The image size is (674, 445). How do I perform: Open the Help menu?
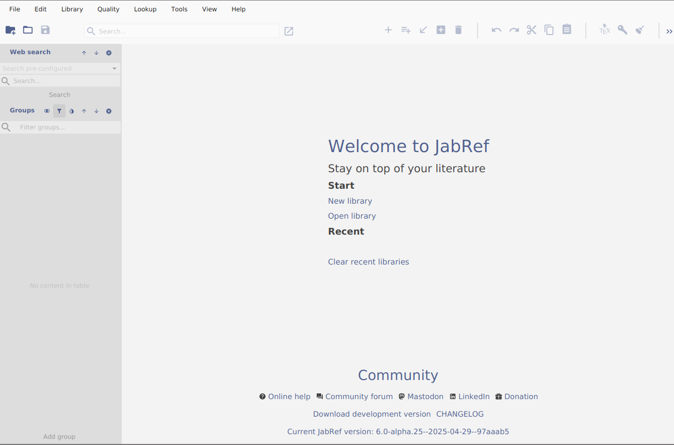coord(239,9)
